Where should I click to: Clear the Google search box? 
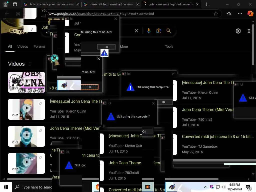tap(136, 31)
